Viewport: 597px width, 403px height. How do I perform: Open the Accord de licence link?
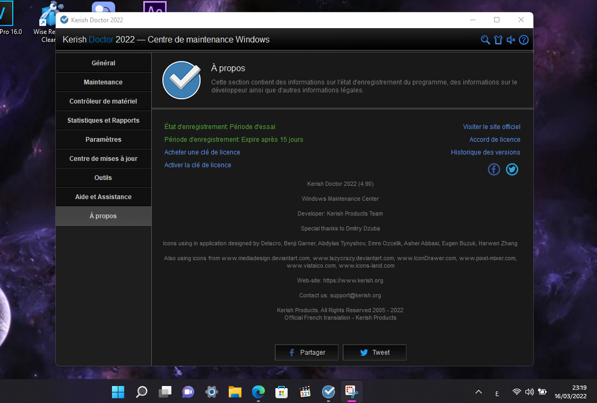[495, 140]
